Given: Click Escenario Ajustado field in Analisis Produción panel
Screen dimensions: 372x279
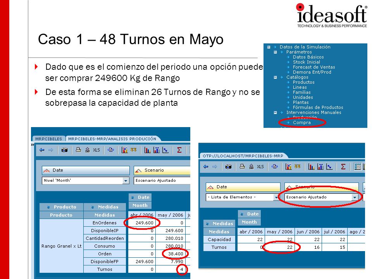Looking at the screenshot, I should click(x=162, y=181).
